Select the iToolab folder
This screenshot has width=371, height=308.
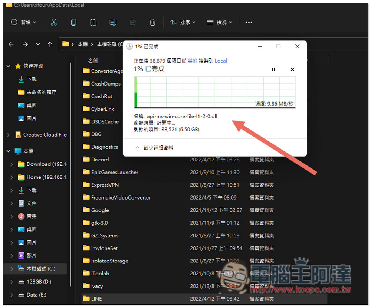tap(96, 274)
